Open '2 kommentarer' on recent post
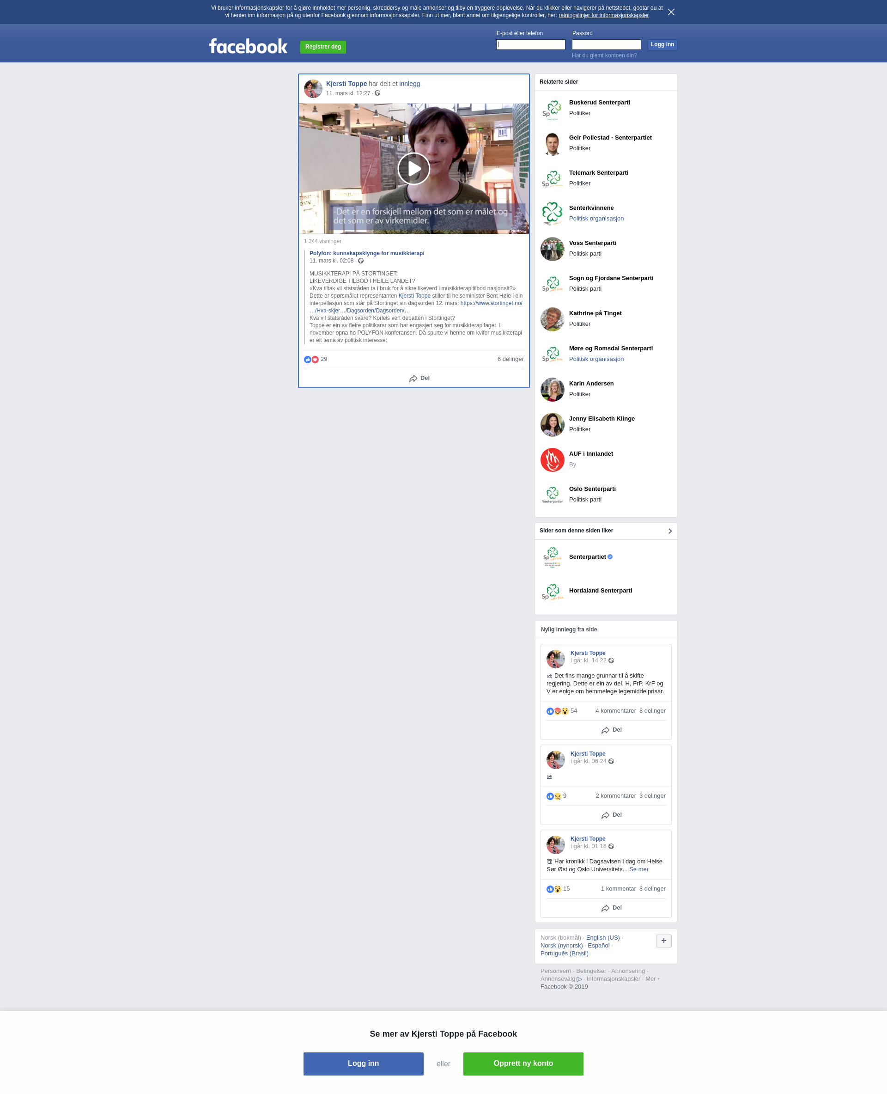The width and height of the screenshot is (887, 1094). [x=616, y=796]
